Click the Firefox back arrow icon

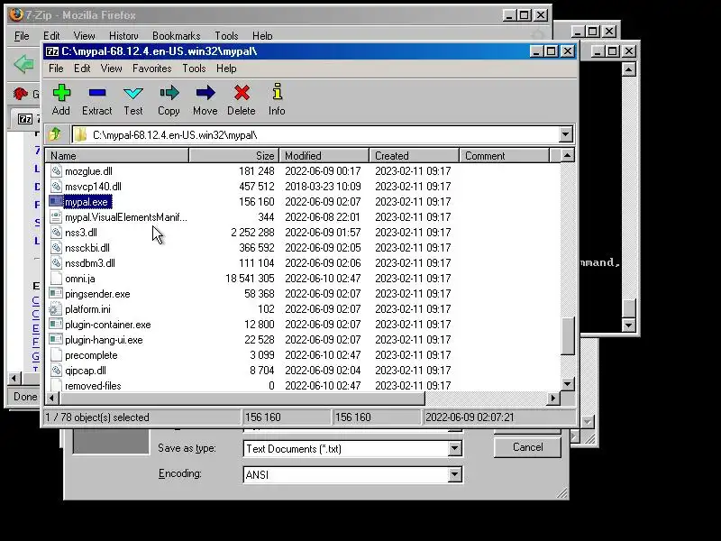(x=23, y=64)
